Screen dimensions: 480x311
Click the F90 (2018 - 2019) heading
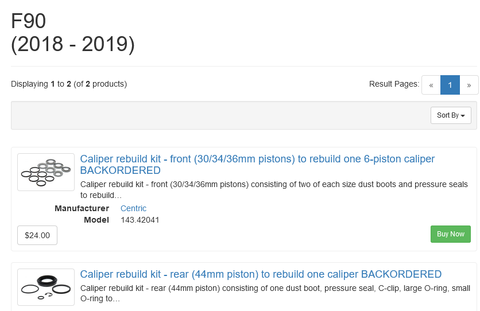pos(73,32)
